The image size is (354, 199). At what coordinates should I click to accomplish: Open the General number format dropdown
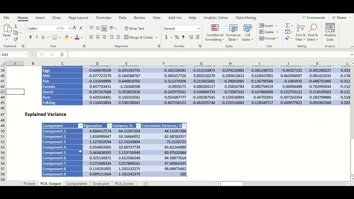click(x=198, y=28)
